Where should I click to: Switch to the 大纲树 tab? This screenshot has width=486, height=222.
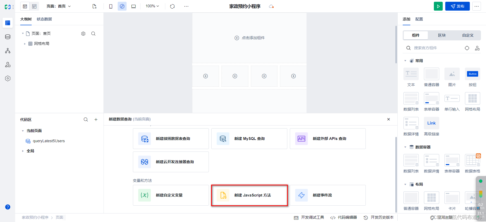pos(26,19)
